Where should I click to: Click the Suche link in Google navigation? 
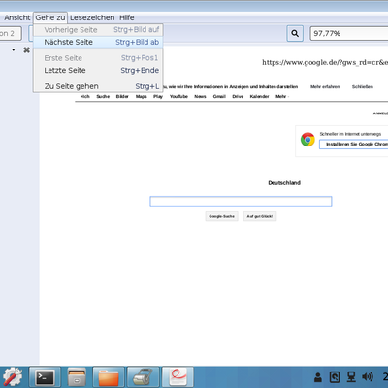103,96
